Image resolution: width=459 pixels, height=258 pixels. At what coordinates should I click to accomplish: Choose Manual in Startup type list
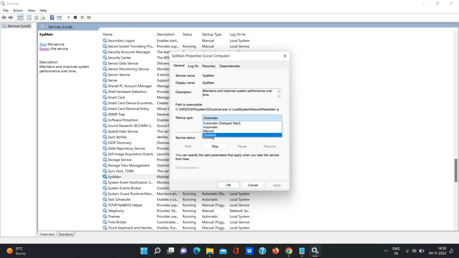pyautogui.click(x=242, y=131)
